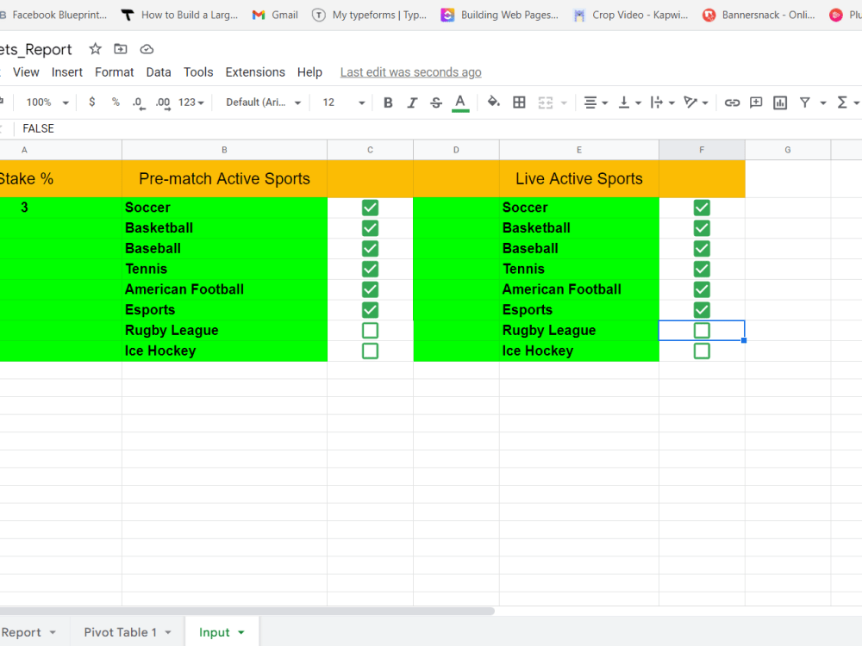
Task: Open the Format menu
Action: point(115,72)
